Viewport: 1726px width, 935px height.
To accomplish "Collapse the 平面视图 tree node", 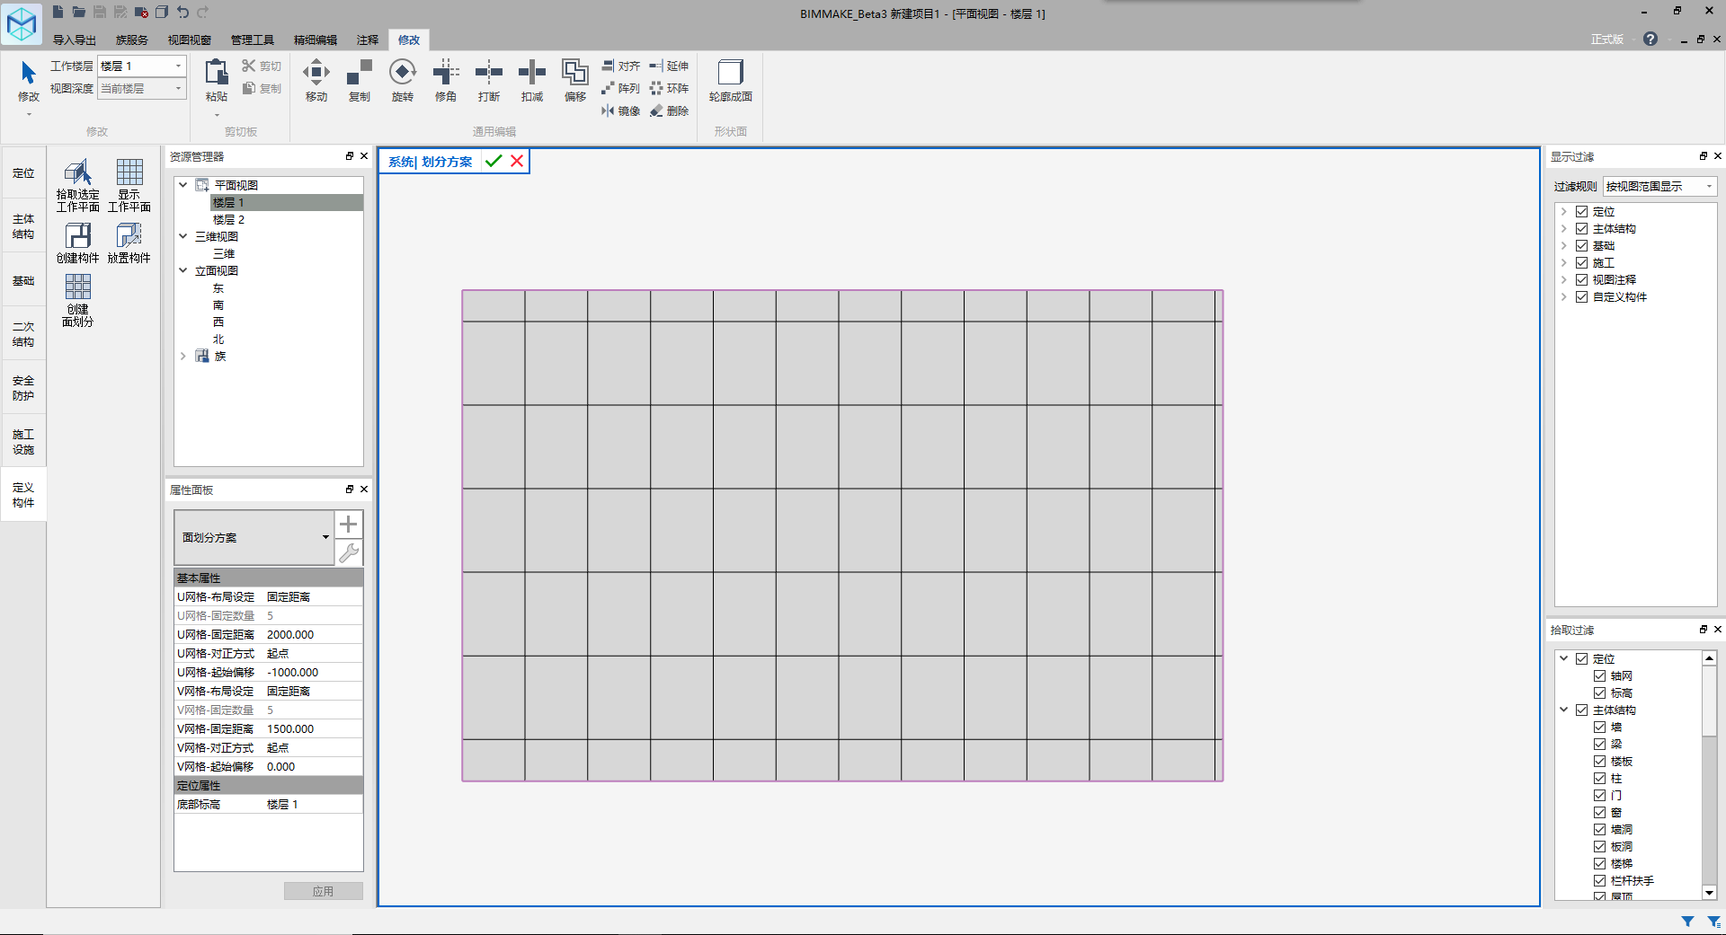I will [182, 185].
